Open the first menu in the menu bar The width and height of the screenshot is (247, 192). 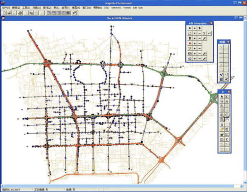(6, 8)
